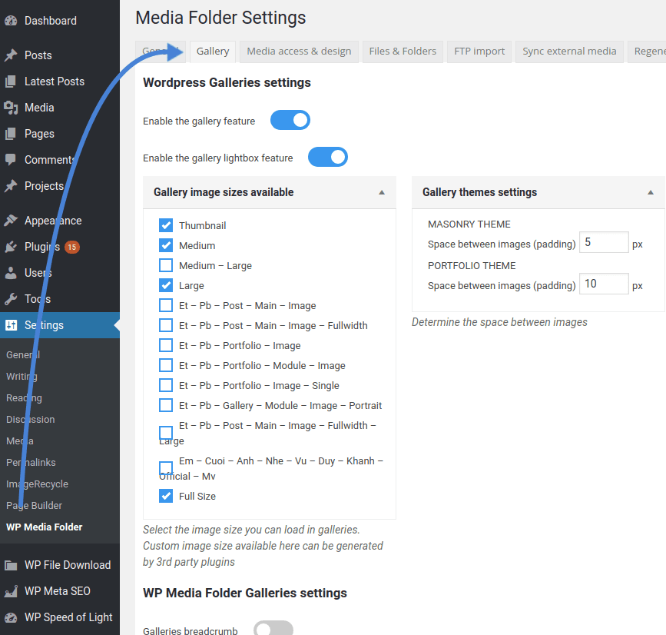Image resolution: width=666 pixels, height=635 pixels.
Task: Collapse the Gallery image sizes available panel
Action: (x=382, y=192)
